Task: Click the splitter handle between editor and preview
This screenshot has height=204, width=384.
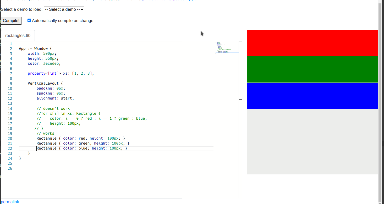Action: [241, 100]
